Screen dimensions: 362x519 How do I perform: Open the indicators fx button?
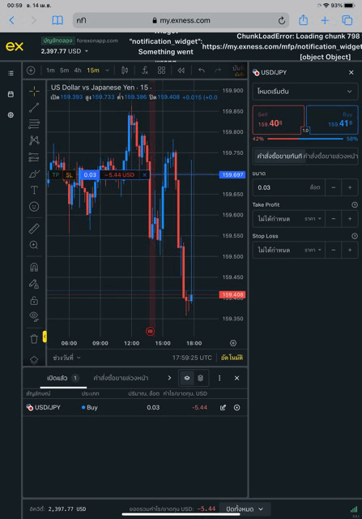pos(145,71)
